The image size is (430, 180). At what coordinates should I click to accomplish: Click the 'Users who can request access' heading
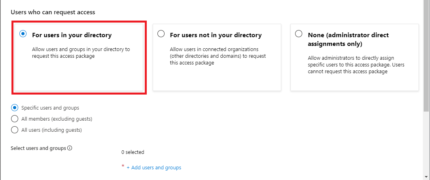(53, 12)
